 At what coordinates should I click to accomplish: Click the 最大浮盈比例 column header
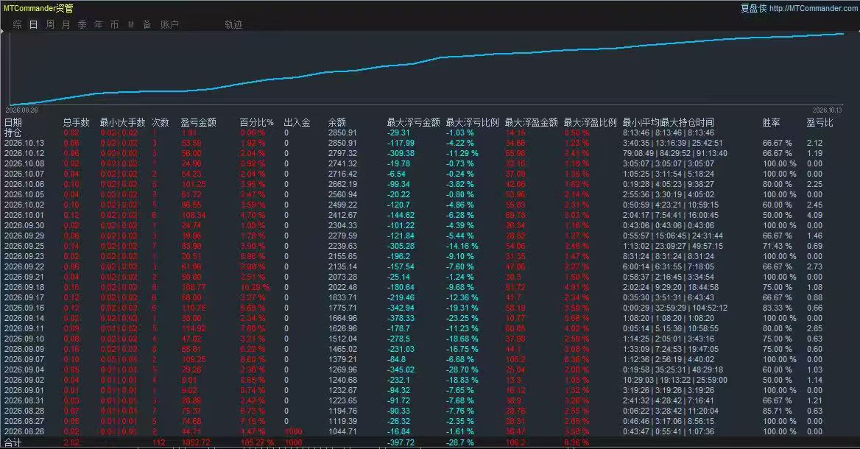tap(591, 122)
